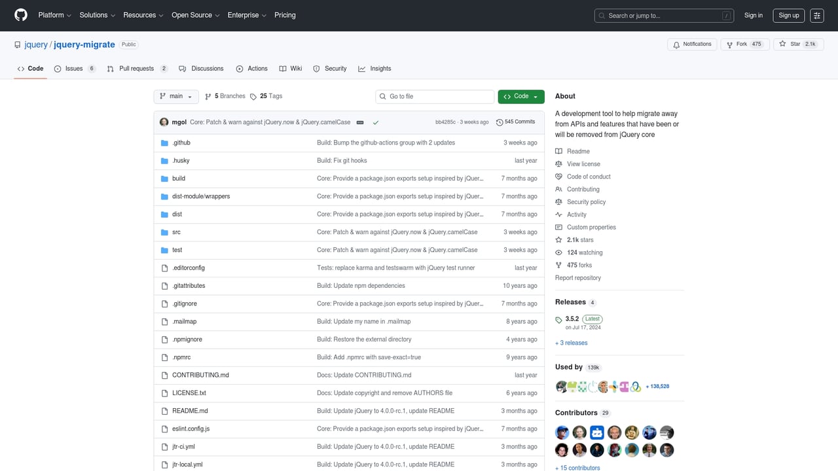The width and height of the screenshot is (838, 471).
Task: Click the GitHub logo in the top navigation
Action: coord(20,15)
